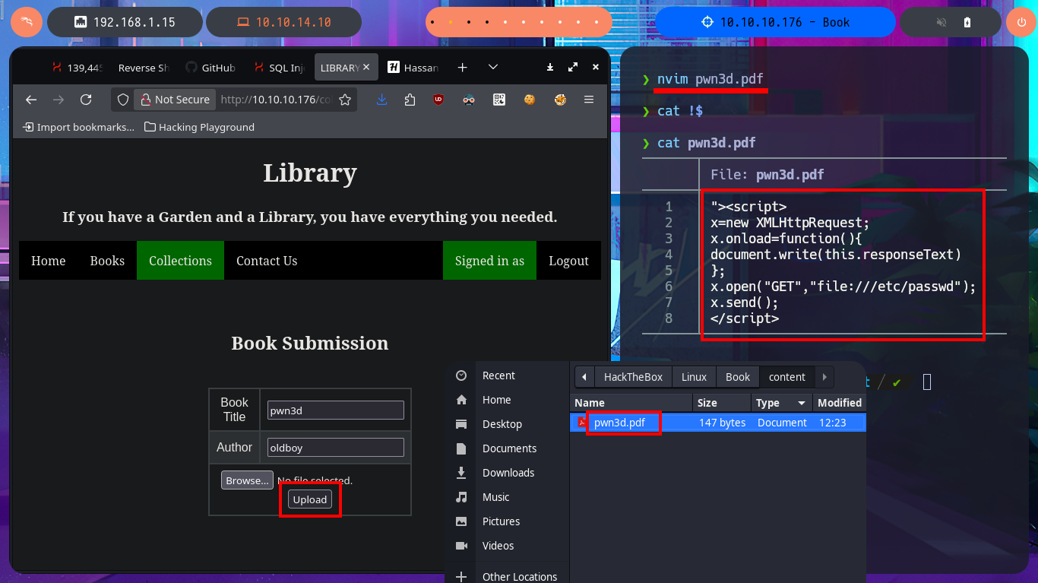Screen dimensions: 1038x583
Task: Go back using the browser back arrow
Action: 31,100
